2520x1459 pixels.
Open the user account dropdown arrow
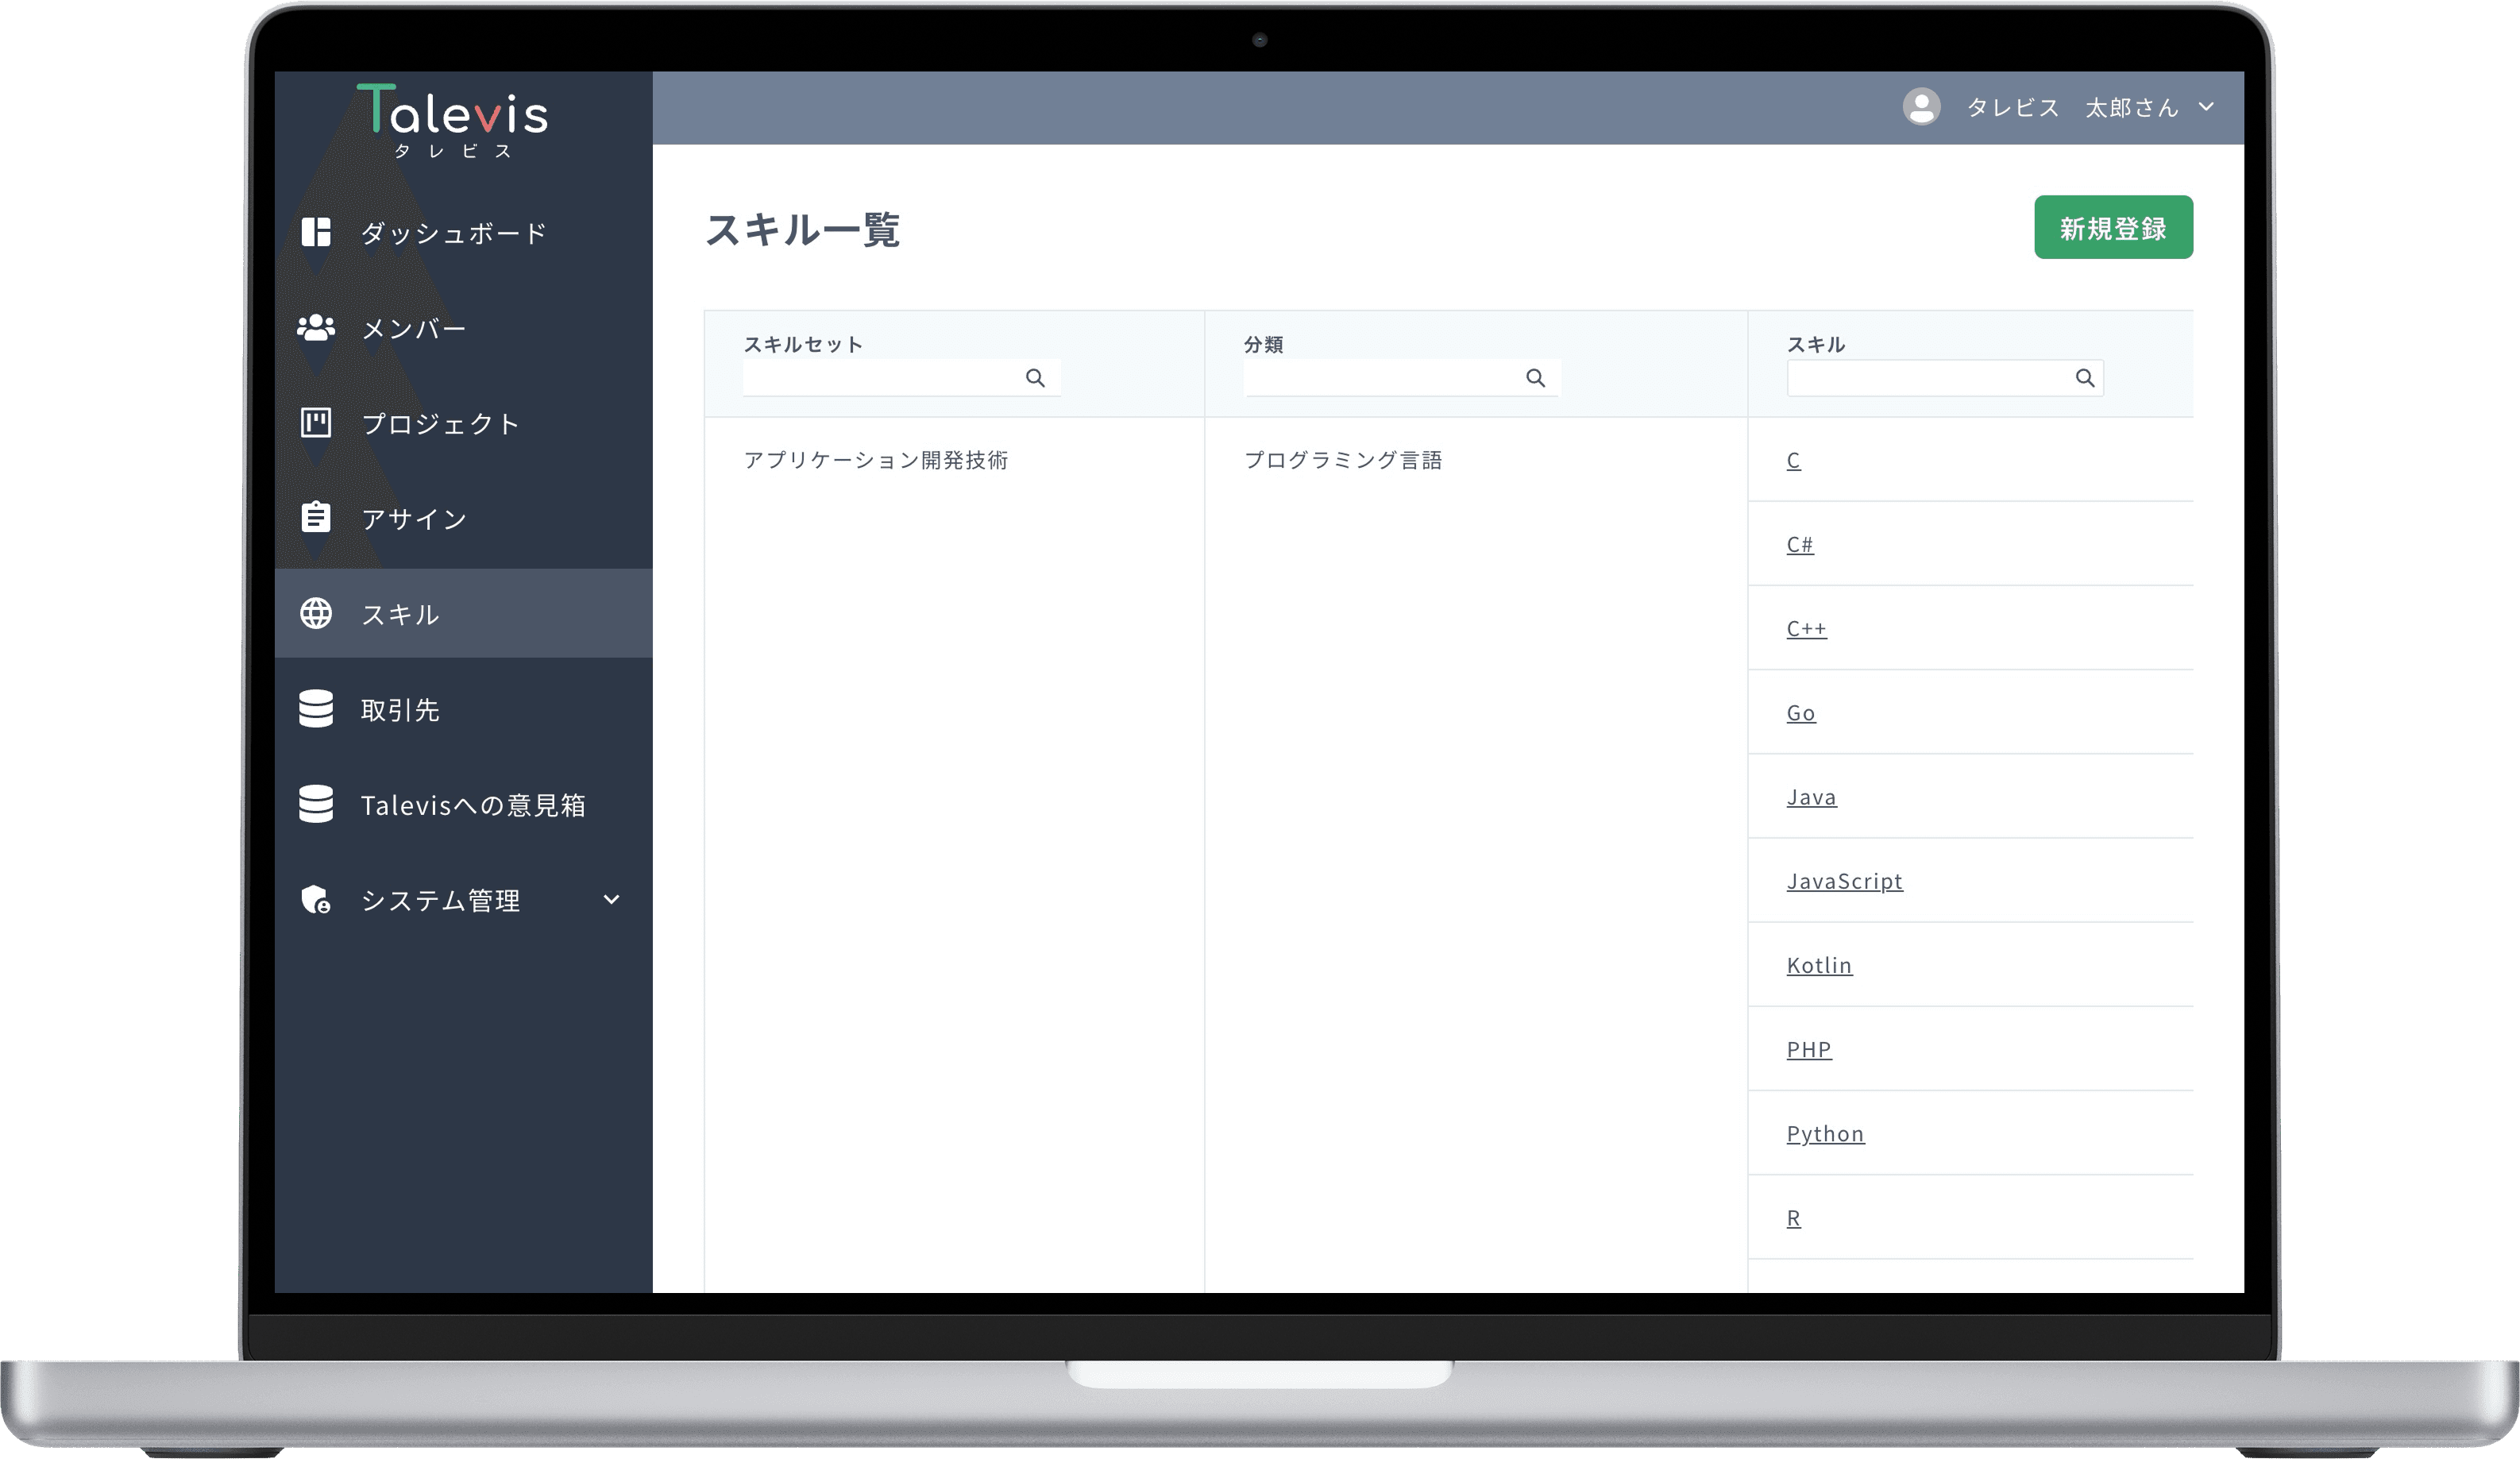pyautogui.click(x=2206, y=107)
